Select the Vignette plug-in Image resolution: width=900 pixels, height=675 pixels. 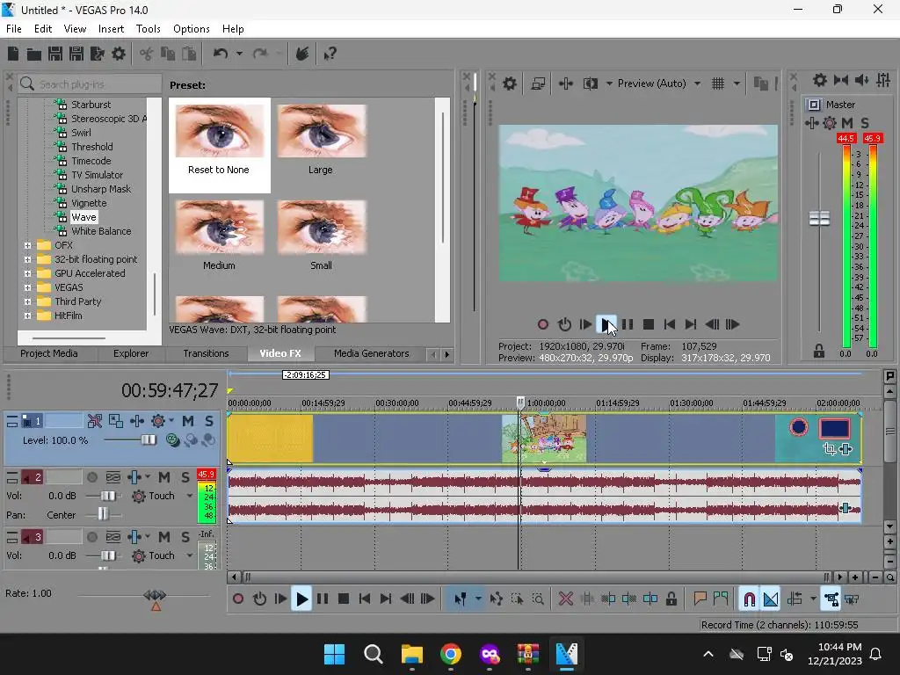89,203
